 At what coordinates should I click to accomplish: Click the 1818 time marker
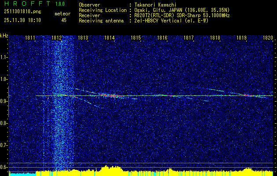[215, 37]
